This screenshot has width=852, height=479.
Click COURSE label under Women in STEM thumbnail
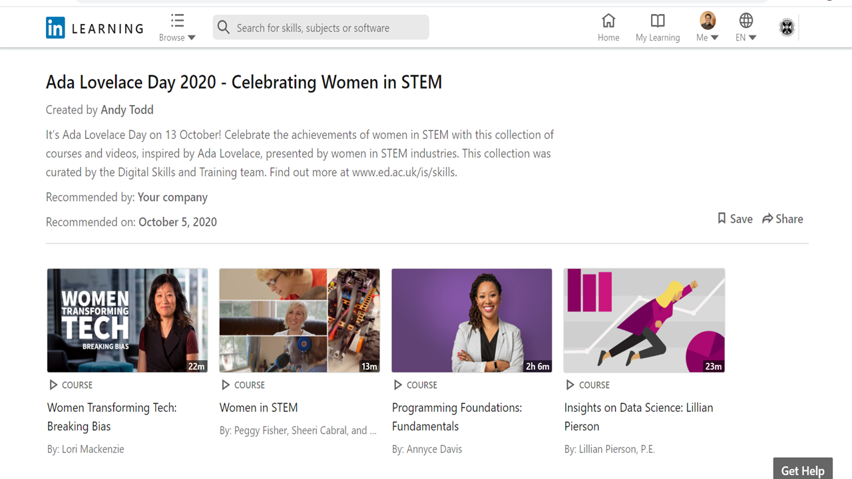pos(250,385)
